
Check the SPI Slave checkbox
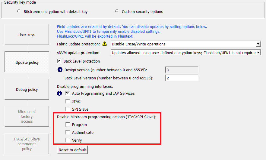[x=68, y=109]
